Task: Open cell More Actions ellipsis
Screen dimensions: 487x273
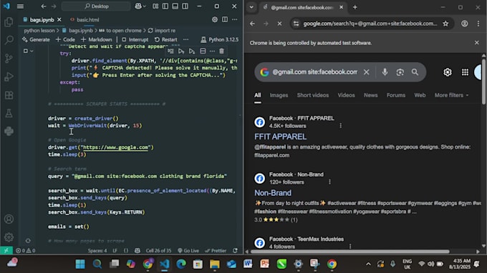Action: [x=212, y=51]
